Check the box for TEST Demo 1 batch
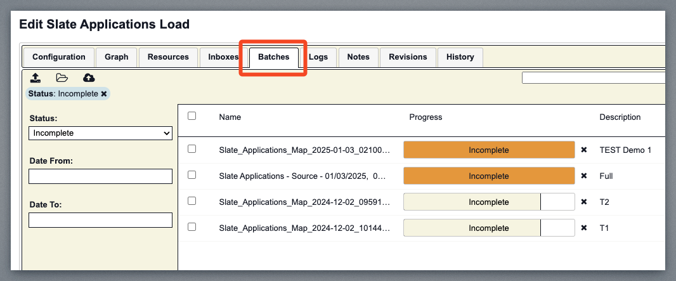676x281 pixels. click(192, 149)
